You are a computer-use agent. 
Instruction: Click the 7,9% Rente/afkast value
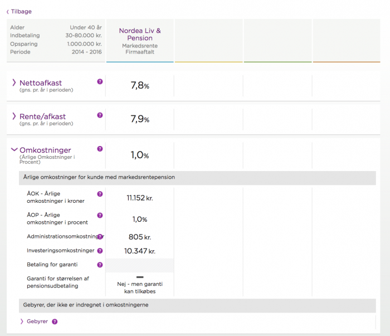tap(140, 119)
